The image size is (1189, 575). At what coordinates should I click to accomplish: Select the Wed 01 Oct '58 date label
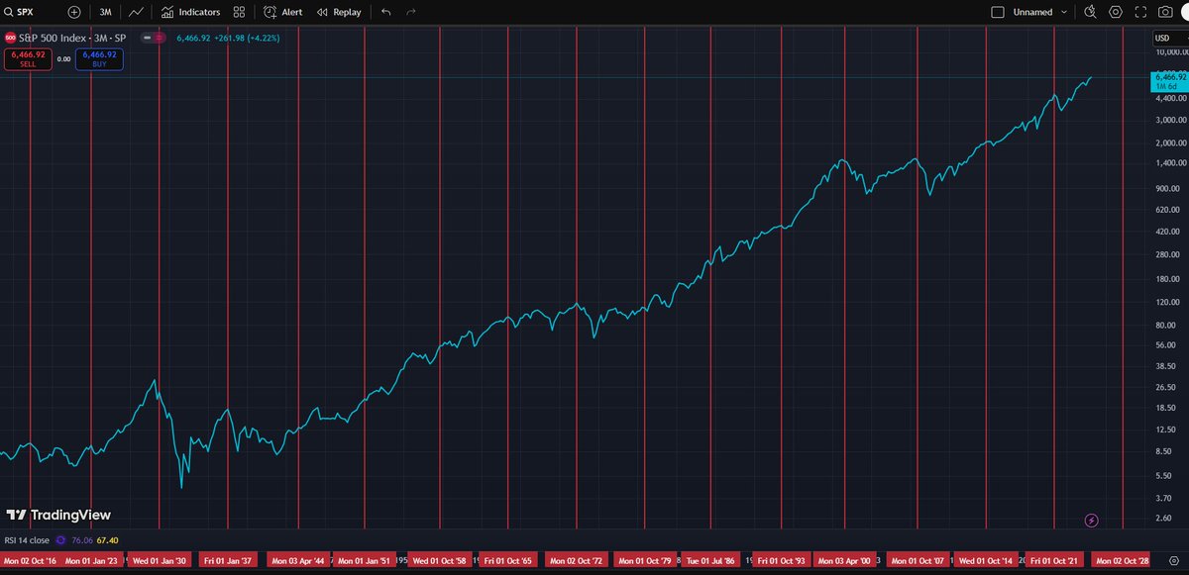439,560
